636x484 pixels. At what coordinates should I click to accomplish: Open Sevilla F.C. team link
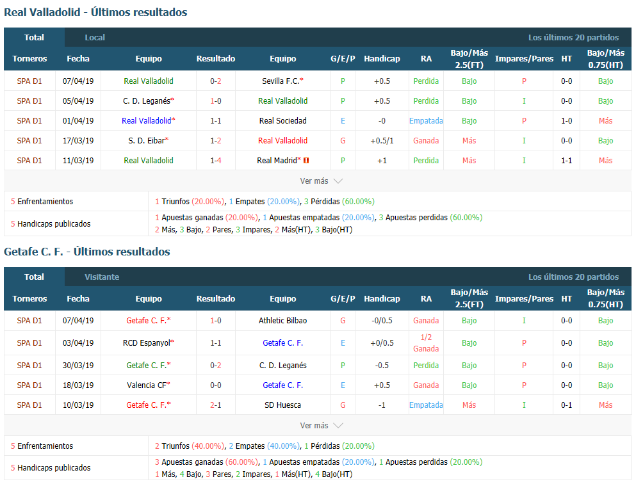pos(281,81)
